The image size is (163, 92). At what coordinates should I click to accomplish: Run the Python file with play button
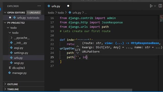point(151,6)
